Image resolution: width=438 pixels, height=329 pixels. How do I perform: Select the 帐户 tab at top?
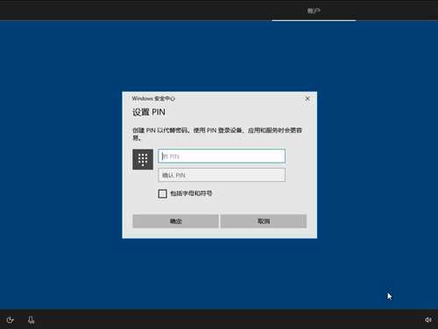314,10
